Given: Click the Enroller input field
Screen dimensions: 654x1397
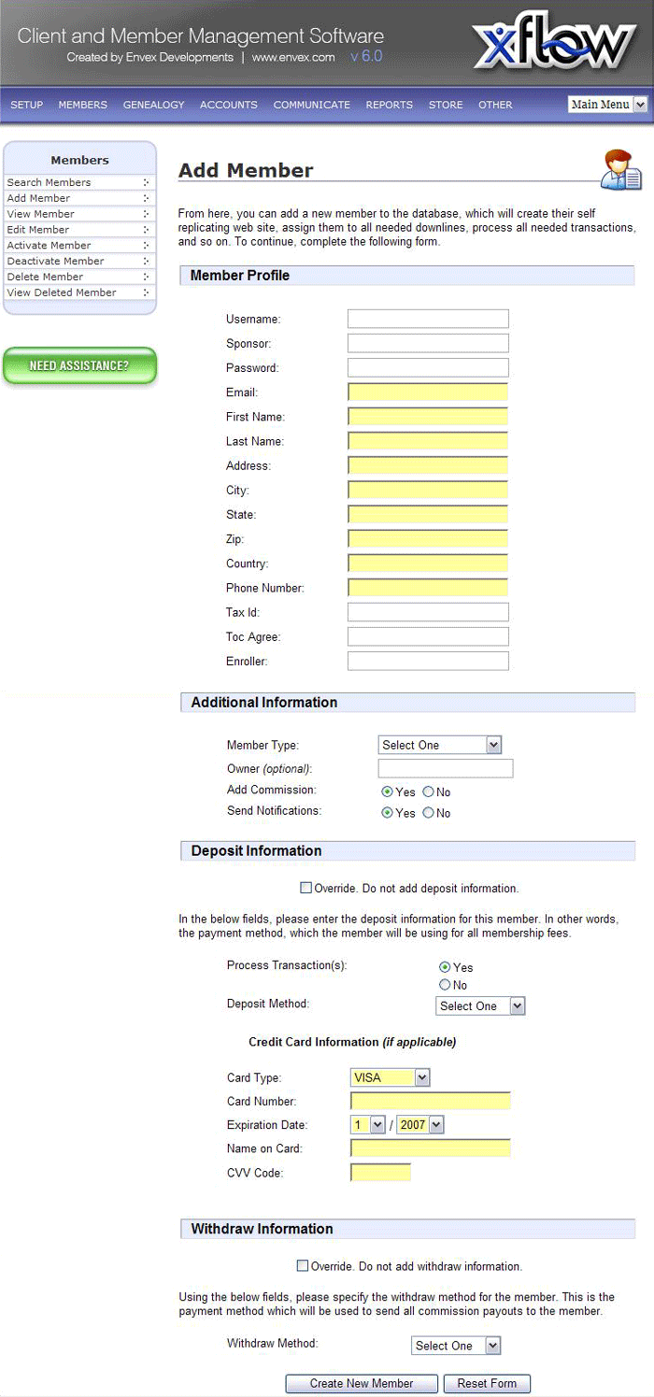Looking at the screenshot, I should pyautogui.click(x=428, y=661).
